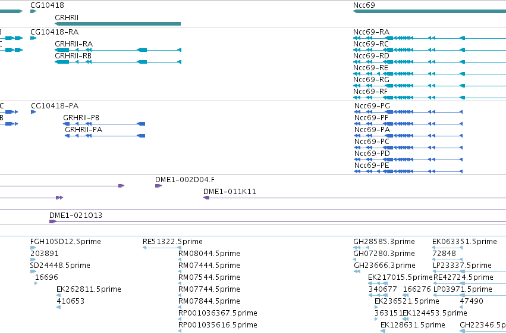The image size is (506, 334).
Task: Select EK236521.5prime EST label
Action: click(407, 301)
